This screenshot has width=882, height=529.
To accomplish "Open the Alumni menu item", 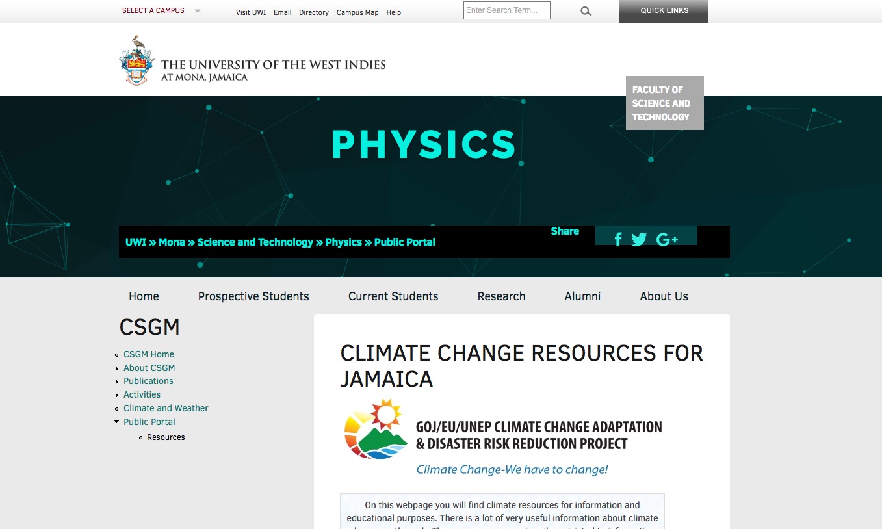I will tap(582, 296).
